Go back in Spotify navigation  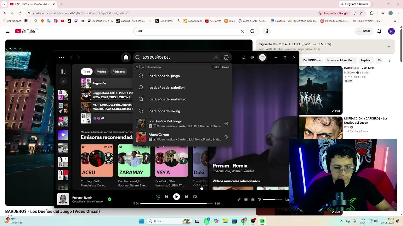tap(71, 57)
